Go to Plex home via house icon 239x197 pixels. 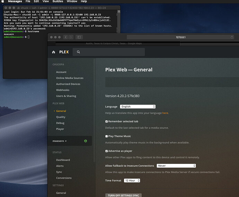point(53,52)
